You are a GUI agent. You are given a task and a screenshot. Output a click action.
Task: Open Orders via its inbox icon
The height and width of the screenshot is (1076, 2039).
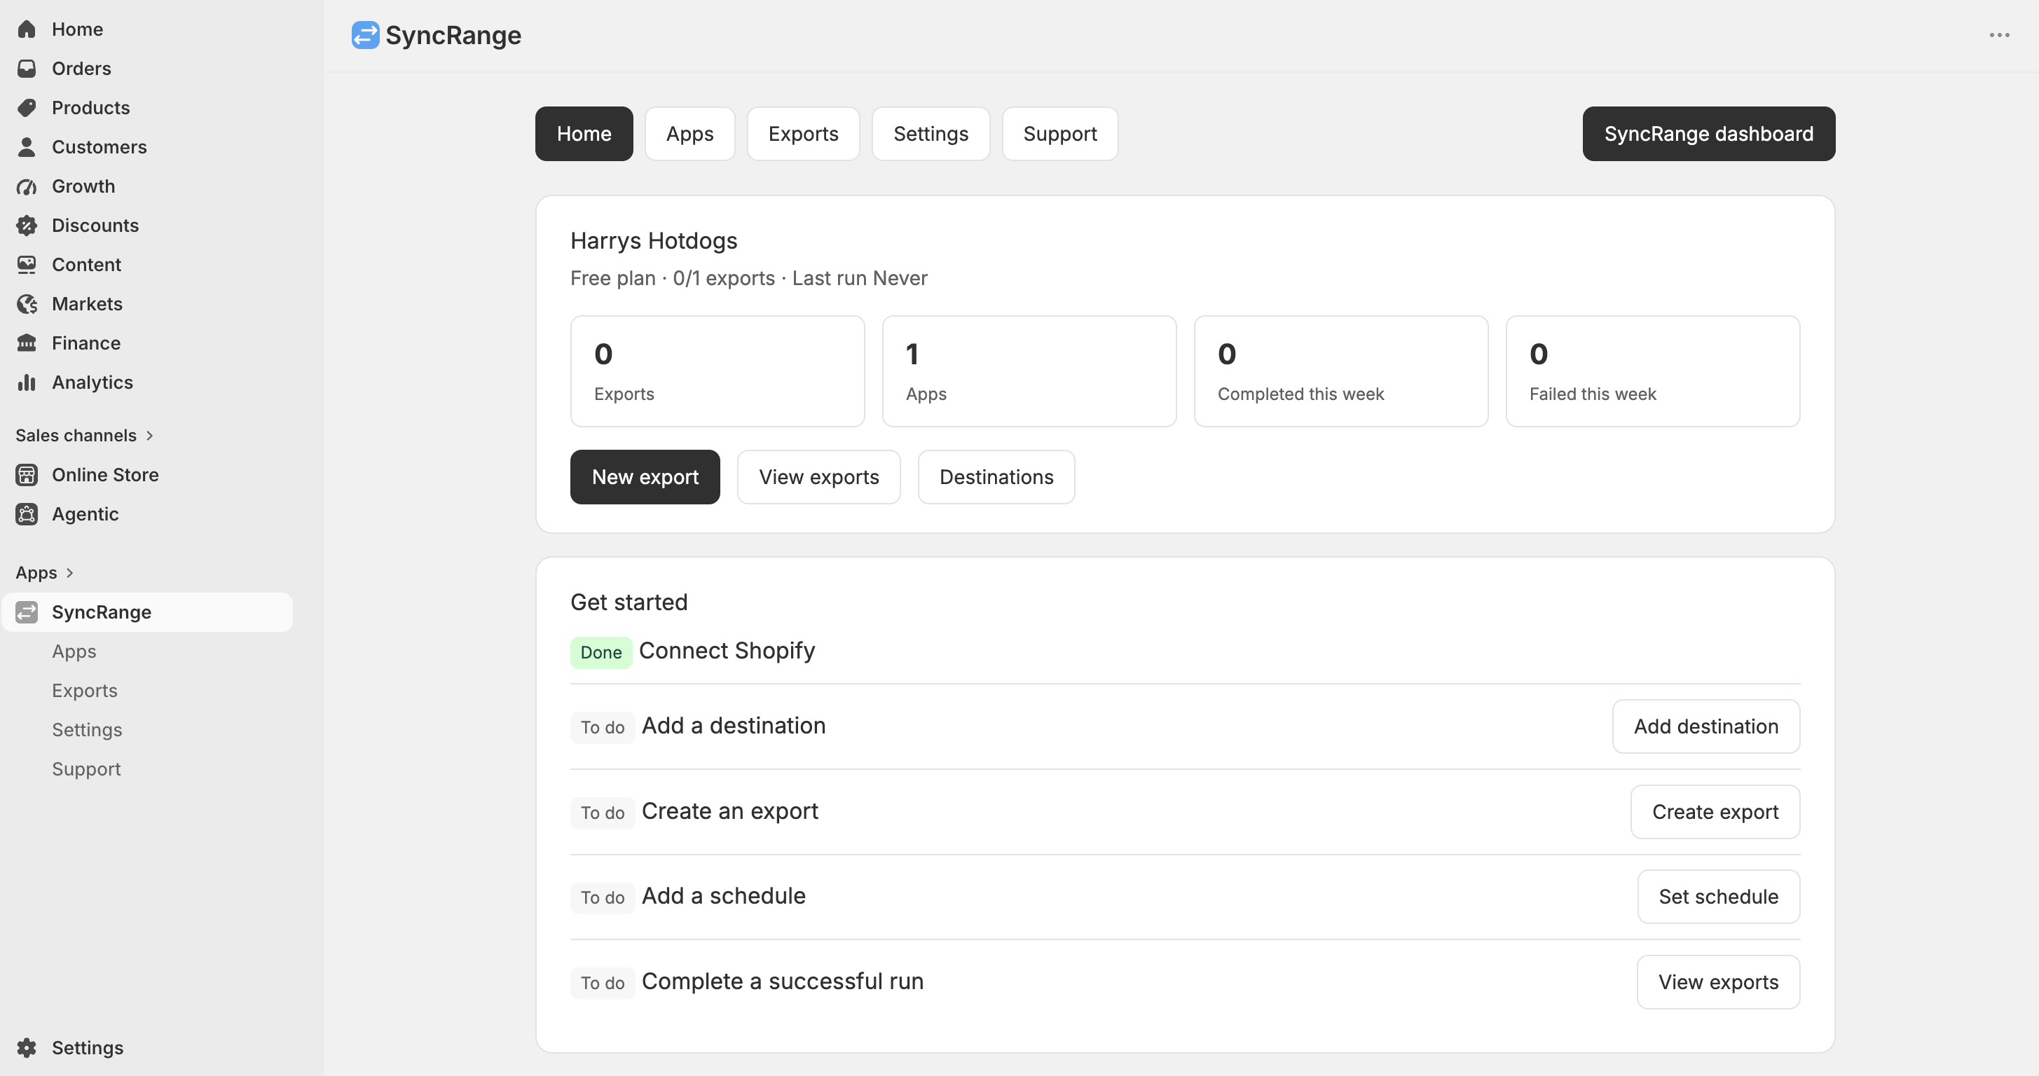click(27, 69)
